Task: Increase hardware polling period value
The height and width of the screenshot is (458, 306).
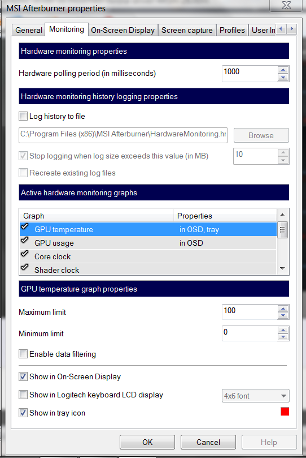Action: 283,70
